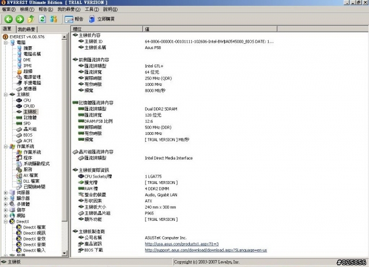Collapse the 主機板 motherboard tree node
369x267 pixels.
click(x=6, y=95)
